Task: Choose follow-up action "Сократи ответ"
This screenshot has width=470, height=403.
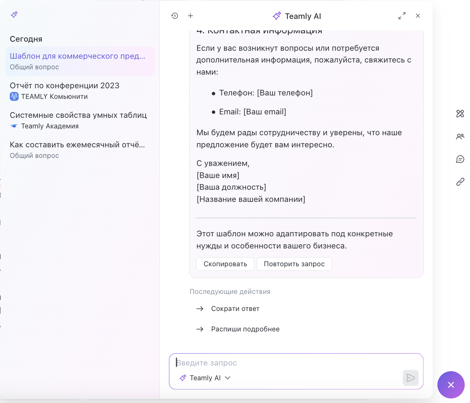Action: point(235,309)
